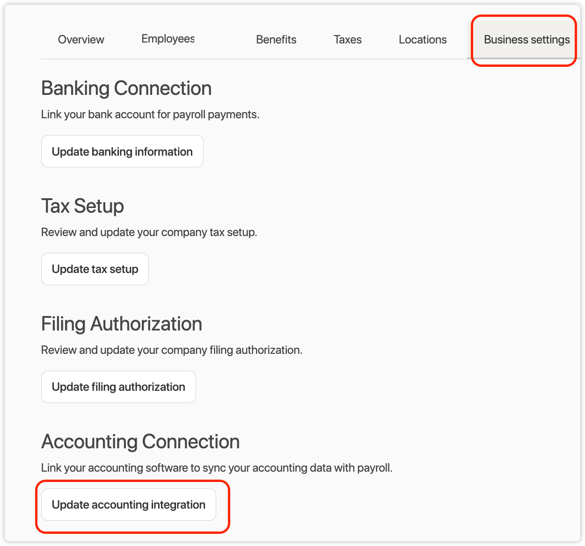Click the Filing Authorization heading
585x546 pixels.
pyautogui.click(x=122, y=324)
